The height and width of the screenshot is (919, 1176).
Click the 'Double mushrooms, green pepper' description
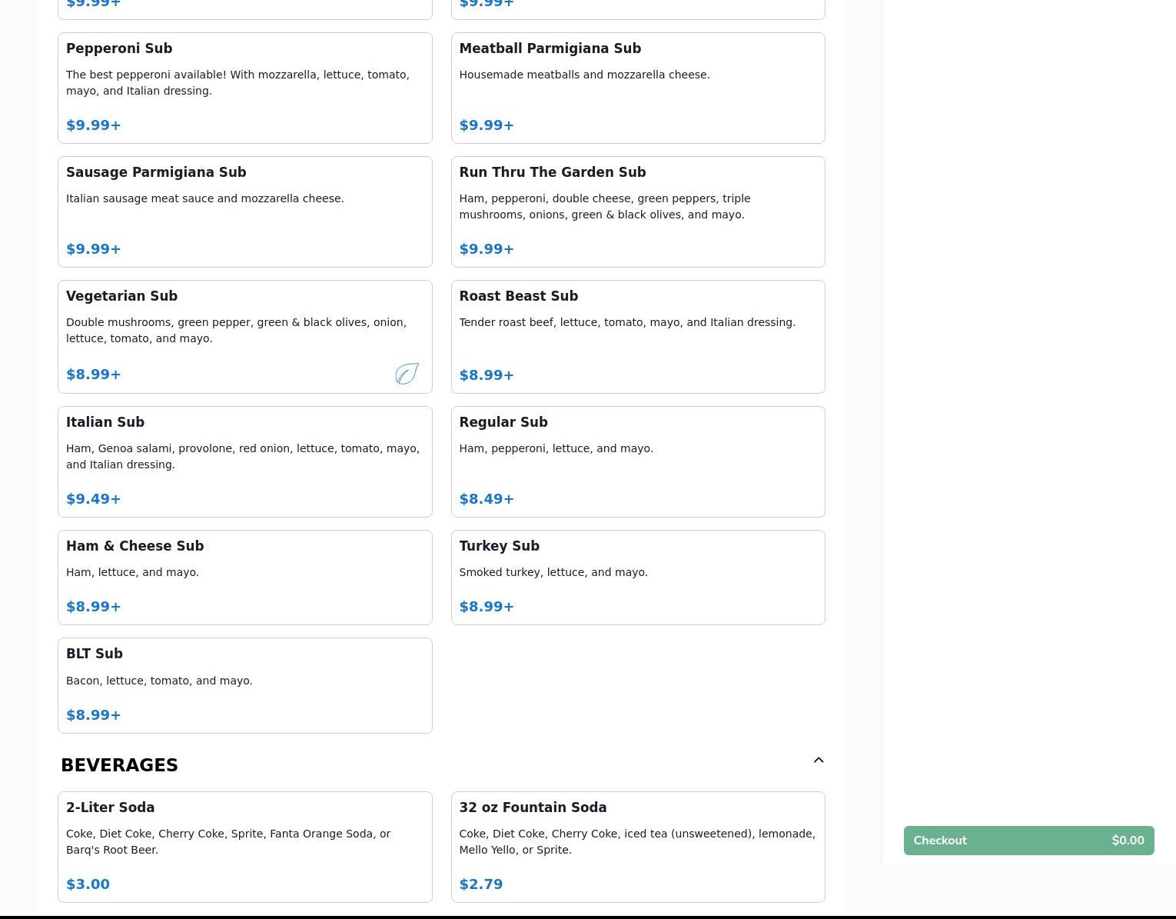point(236,330)
